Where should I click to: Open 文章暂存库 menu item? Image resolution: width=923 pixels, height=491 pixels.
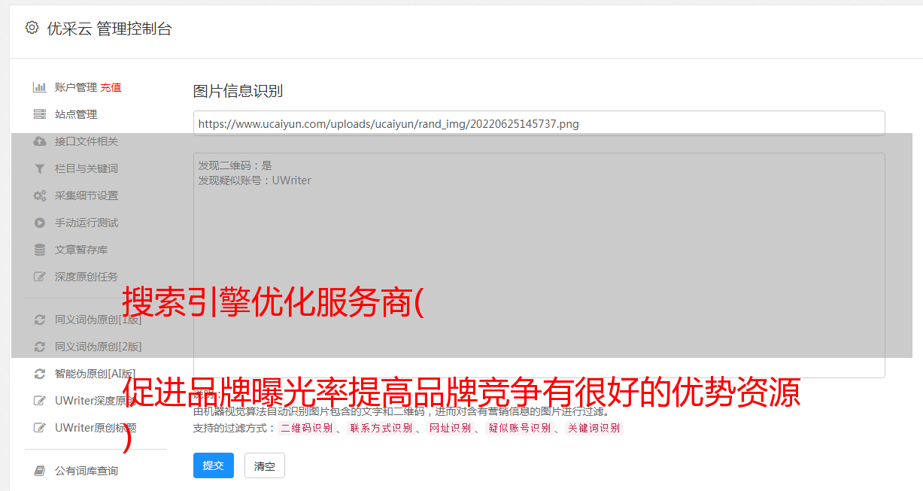click(81, 250)
